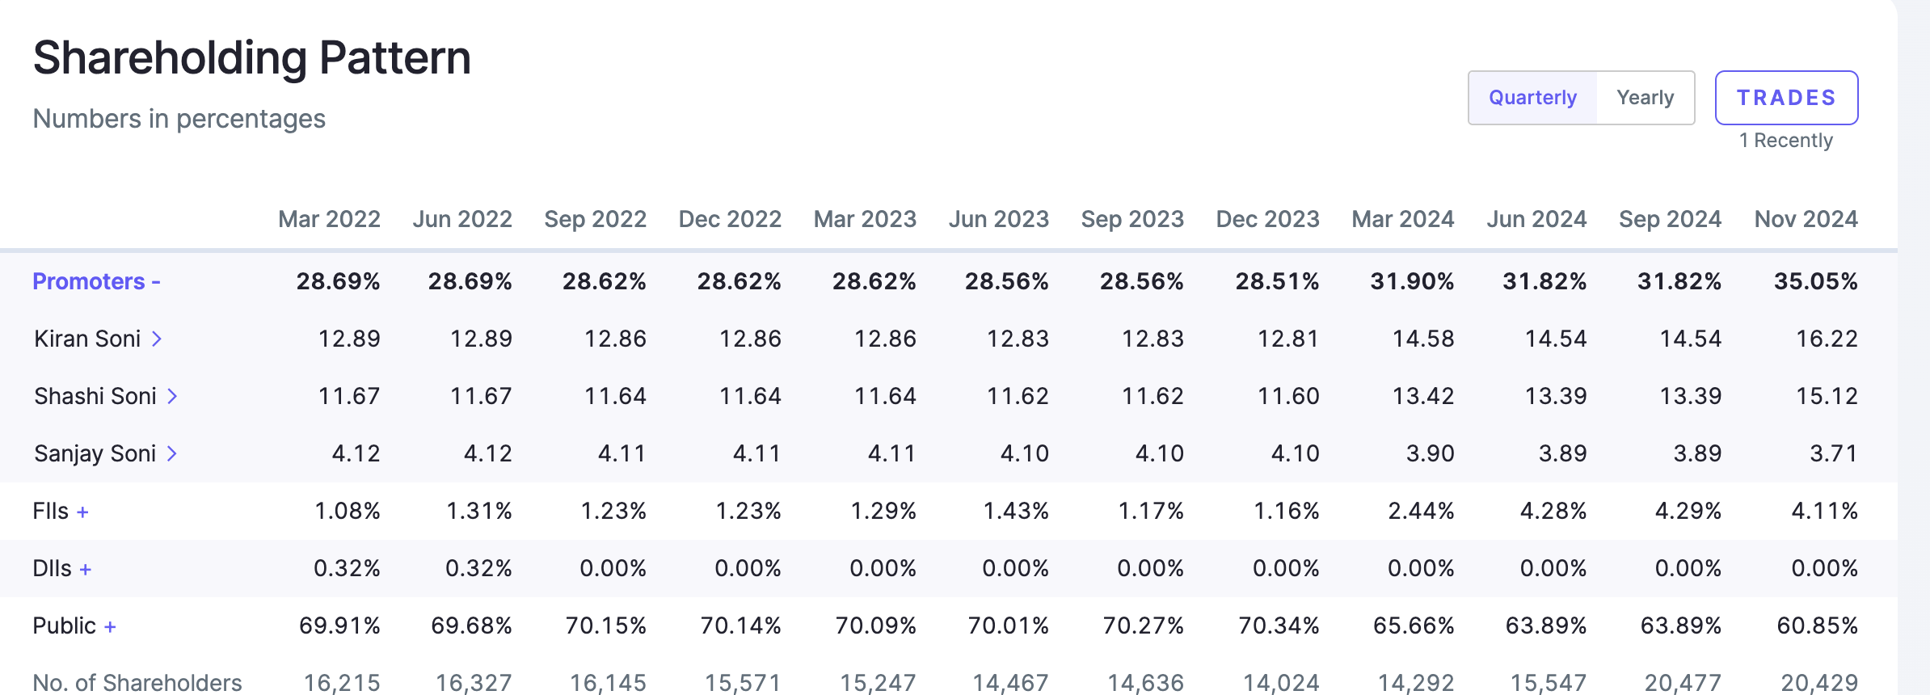Switch to Yearly shareholding view

tap(1645, 98)
